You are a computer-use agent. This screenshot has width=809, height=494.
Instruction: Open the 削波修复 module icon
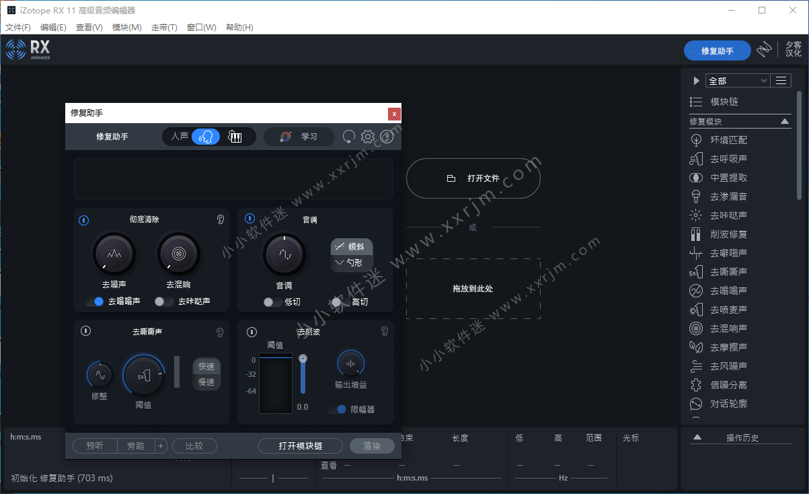696,234
